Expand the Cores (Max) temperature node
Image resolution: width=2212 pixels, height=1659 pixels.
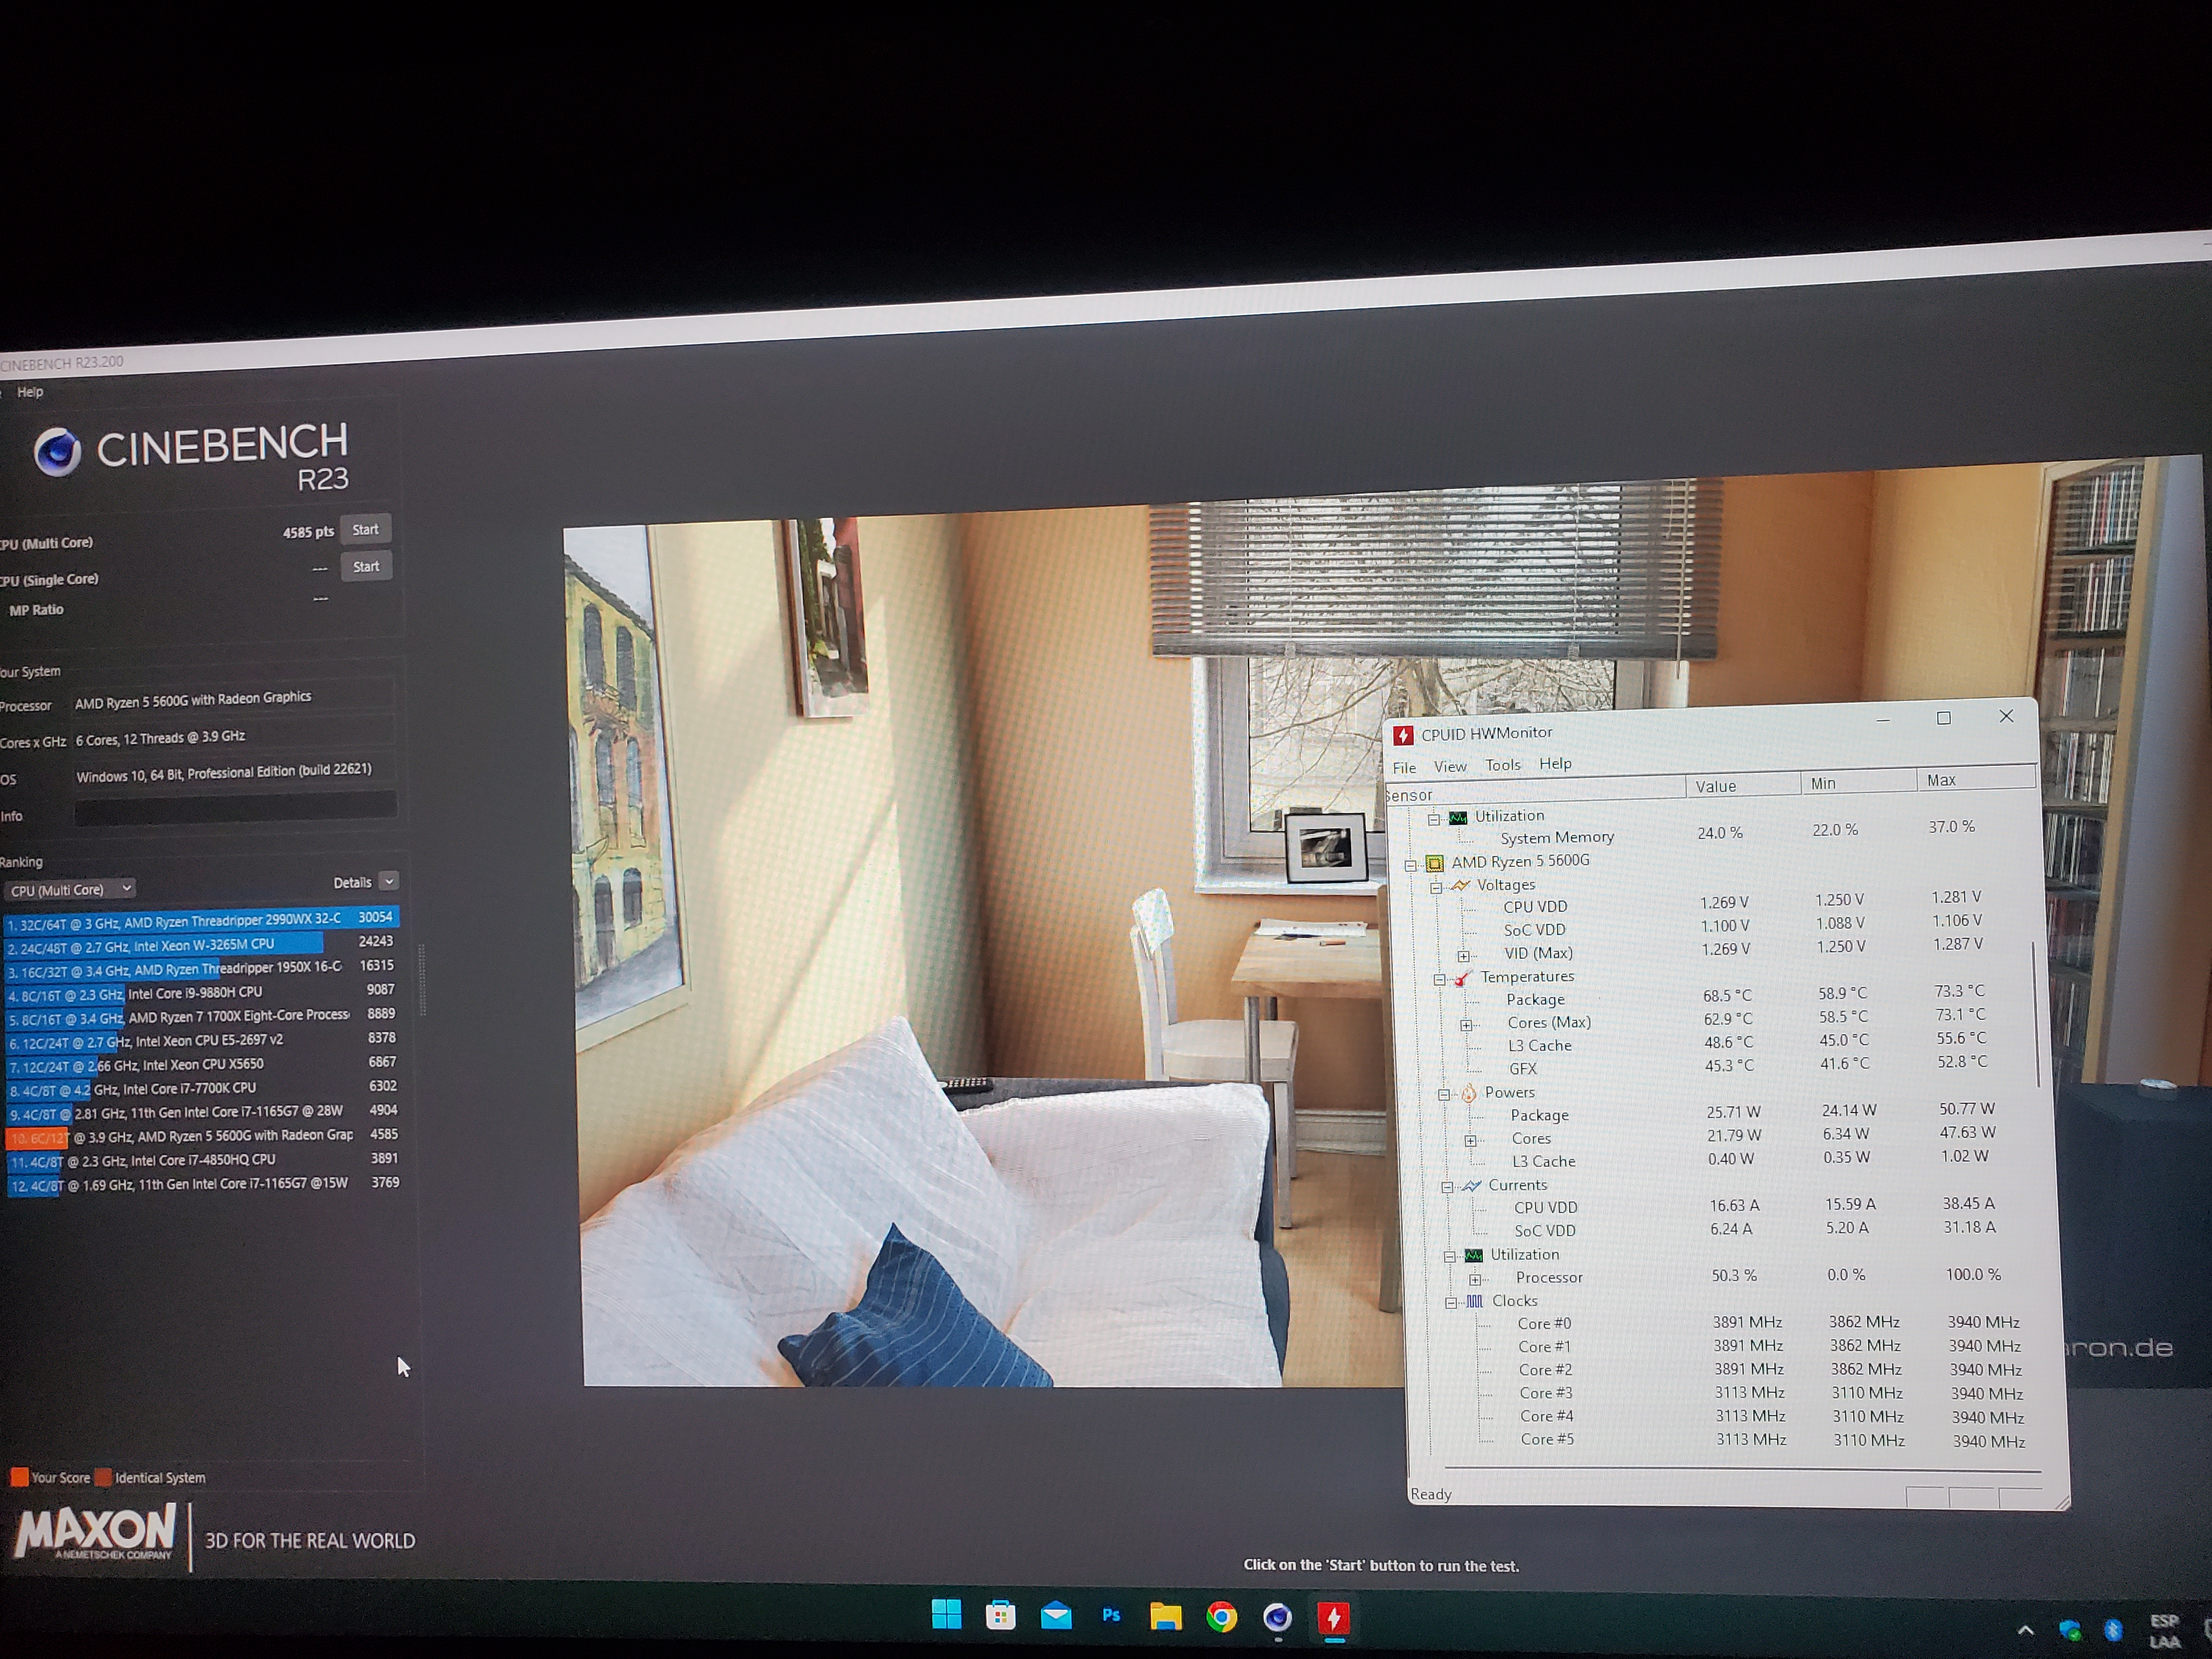tap(1466, 1025)
